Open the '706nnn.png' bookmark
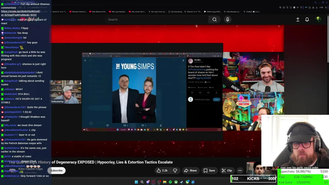Screen dimensions: 329x185 213,12
